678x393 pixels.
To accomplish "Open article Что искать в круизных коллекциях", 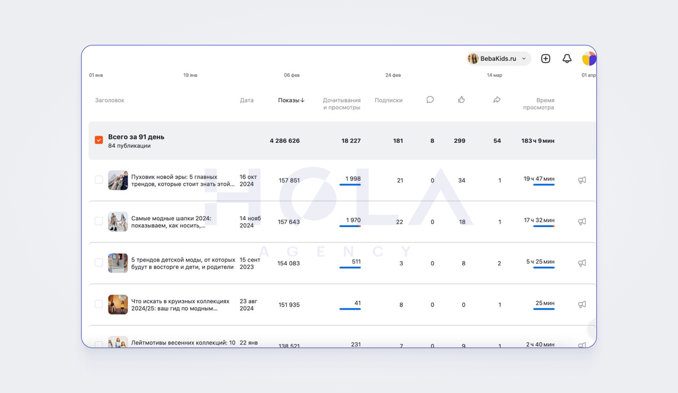I will click(x=180, y=304).
